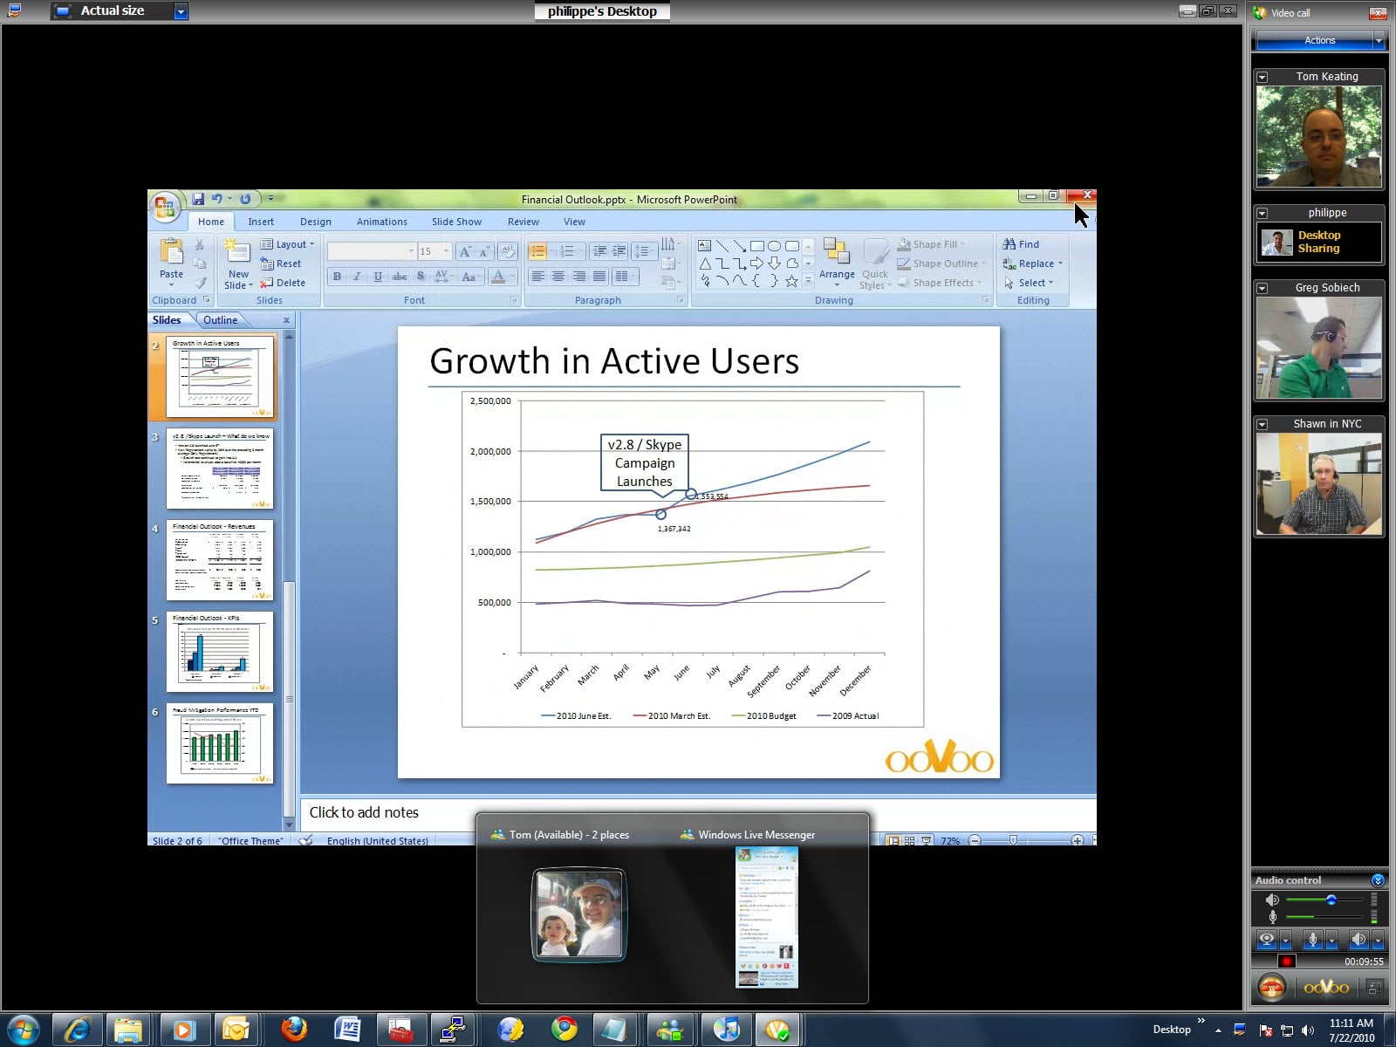Click the speaker volume slider knob
This screenshot has height=1047, width=1396.
(x=1331, y=900)
